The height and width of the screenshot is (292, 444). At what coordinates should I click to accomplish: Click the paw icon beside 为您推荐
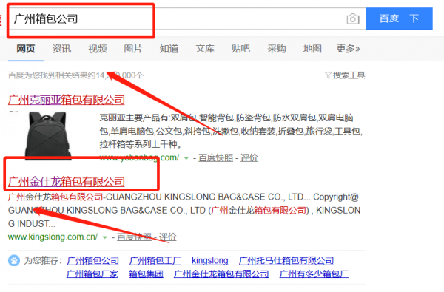point(14,260)
